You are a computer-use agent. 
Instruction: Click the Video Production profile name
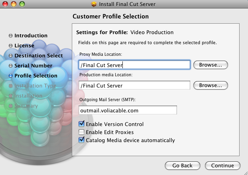point(152,32)
